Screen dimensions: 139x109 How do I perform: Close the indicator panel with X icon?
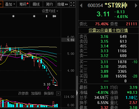coord(58,93)
